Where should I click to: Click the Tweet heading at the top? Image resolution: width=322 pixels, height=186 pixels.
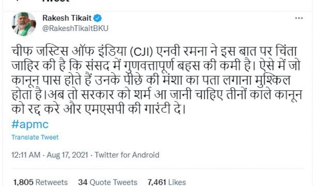[x=56, y=1]
